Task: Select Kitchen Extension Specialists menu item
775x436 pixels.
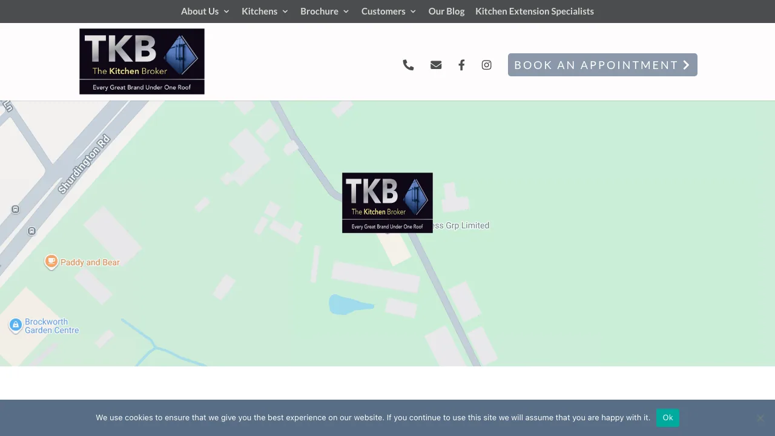Action: (x=534, y=11)
